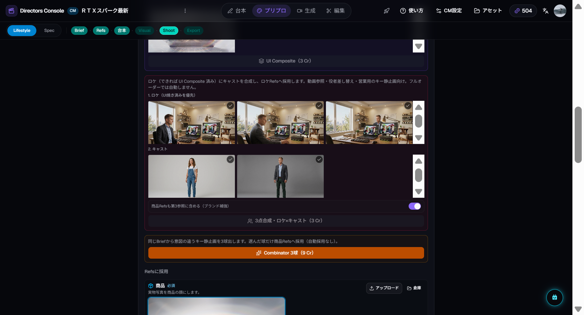Screen dimensions: 584x315
Task: Click the rocket launch icon
Action: [x=386, y=11]
